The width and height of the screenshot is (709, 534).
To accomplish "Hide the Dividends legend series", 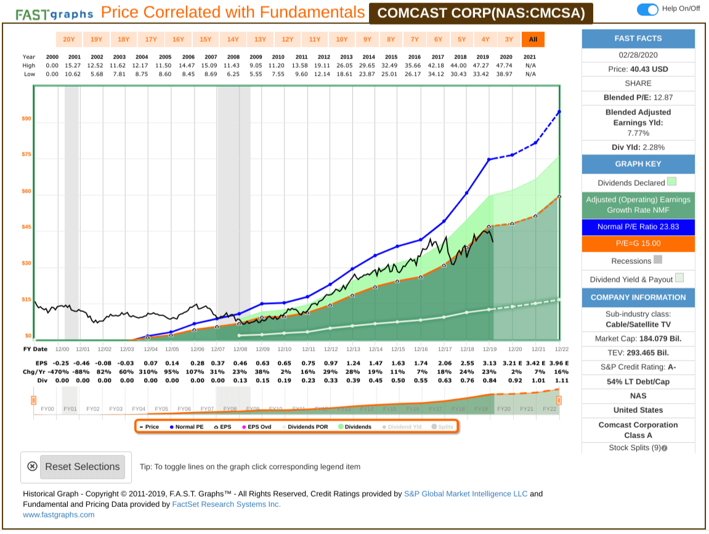I will pos(355,427).
